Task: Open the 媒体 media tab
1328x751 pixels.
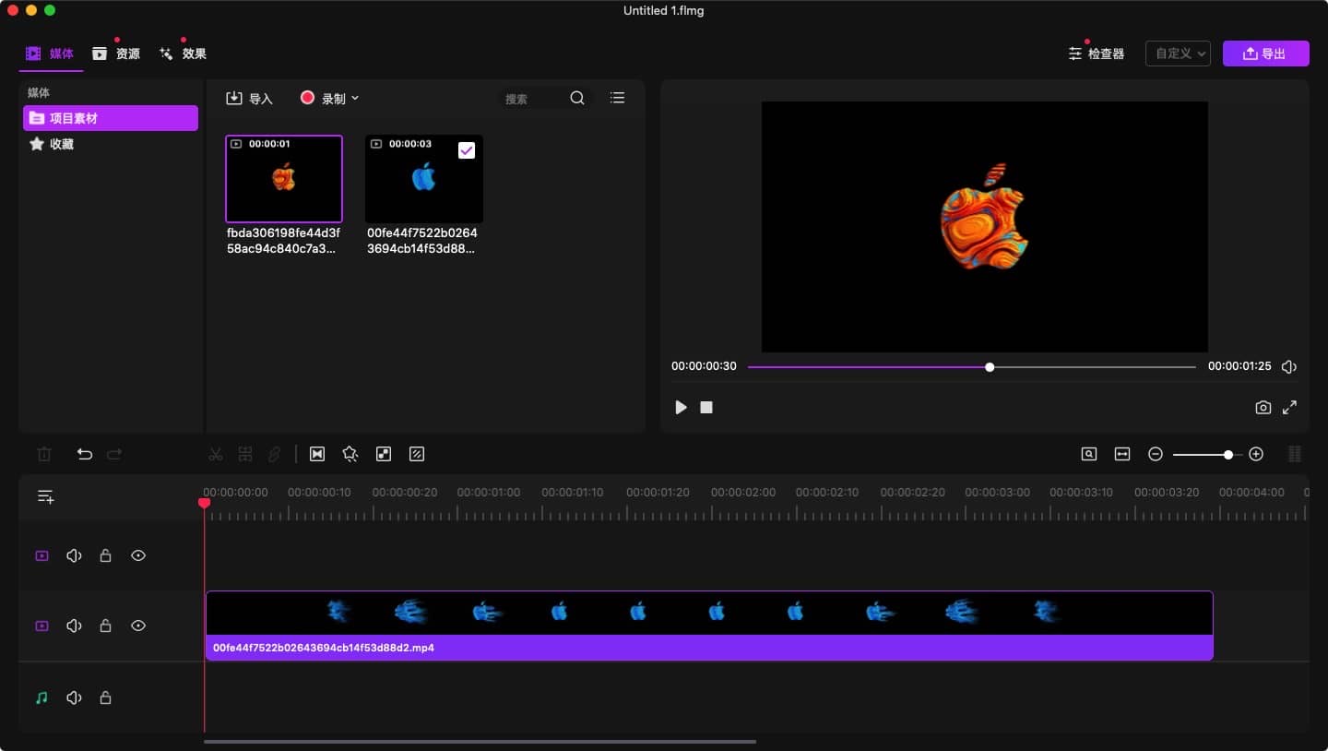Action: [50, 54]
